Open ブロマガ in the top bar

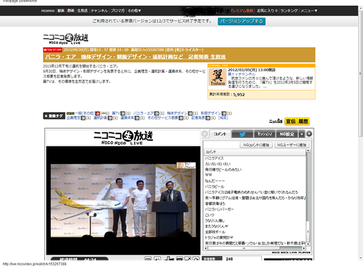coord(117,11)
